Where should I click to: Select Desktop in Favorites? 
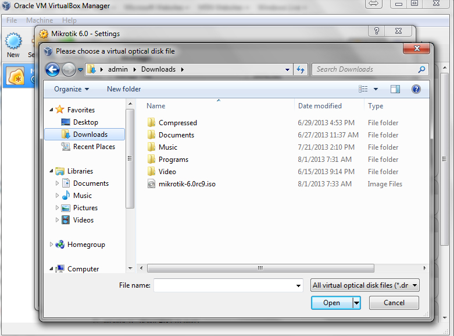pyautogui.click(x=85, y=122)
